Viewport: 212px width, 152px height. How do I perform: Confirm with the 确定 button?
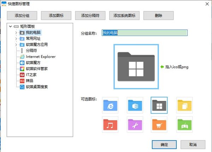tap(164, 145)
